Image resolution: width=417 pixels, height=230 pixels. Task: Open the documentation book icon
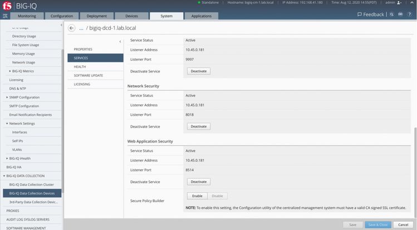(400, 14)
